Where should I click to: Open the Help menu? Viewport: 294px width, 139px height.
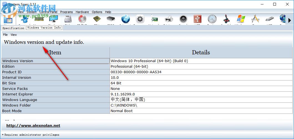coord(108,12)
